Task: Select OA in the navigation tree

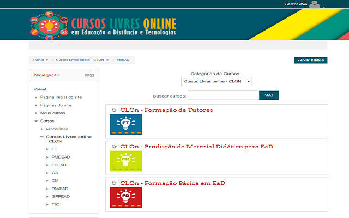Action: click(55, 173)
